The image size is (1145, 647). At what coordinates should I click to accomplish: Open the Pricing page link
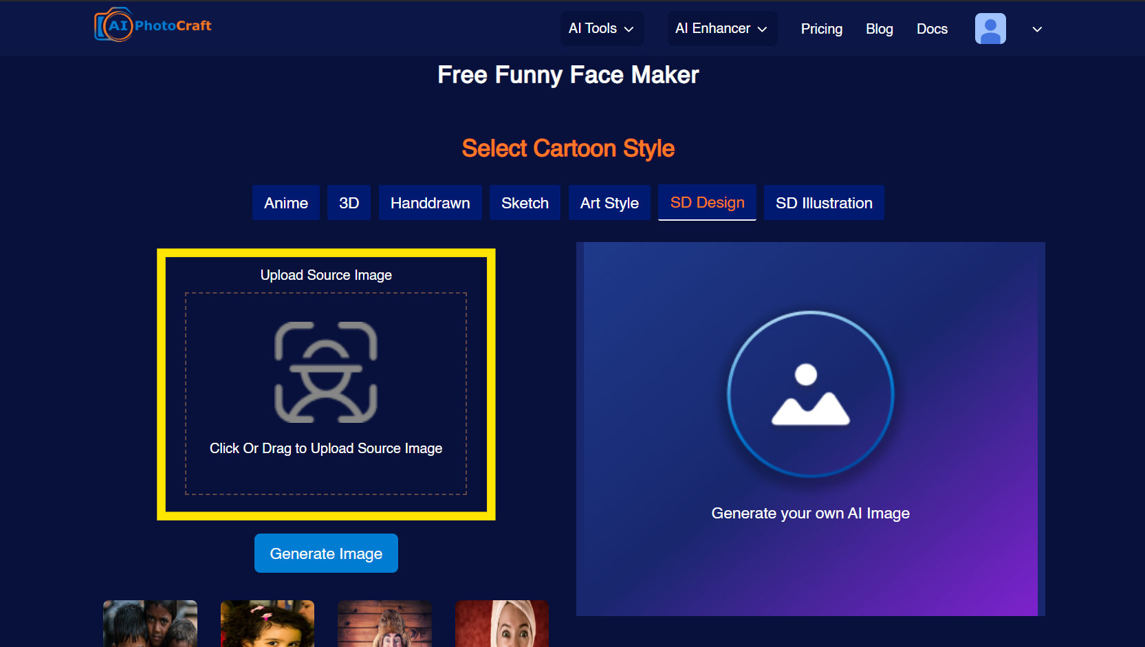(x=822, y=29)
